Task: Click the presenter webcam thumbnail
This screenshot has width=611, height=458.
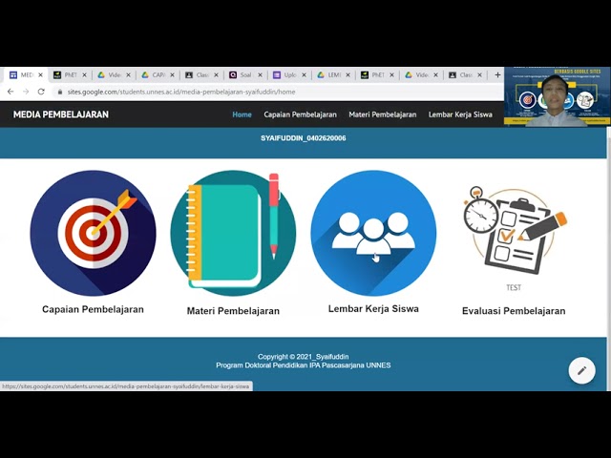Action: [x=557, y=96]
